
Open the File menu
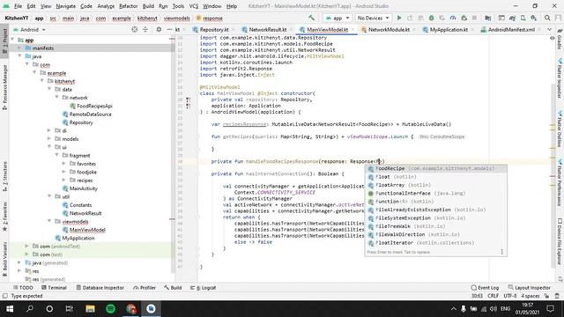pyautogui.click(x=18, y=6)
